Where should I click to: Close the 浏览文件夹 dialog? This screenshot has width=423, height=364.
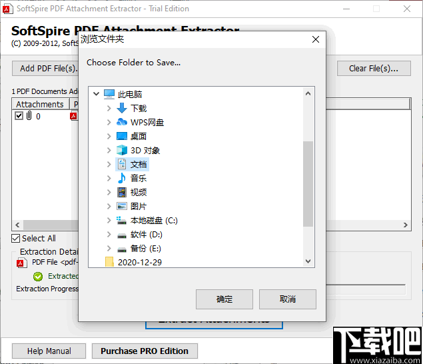click(x=316, y=39)
